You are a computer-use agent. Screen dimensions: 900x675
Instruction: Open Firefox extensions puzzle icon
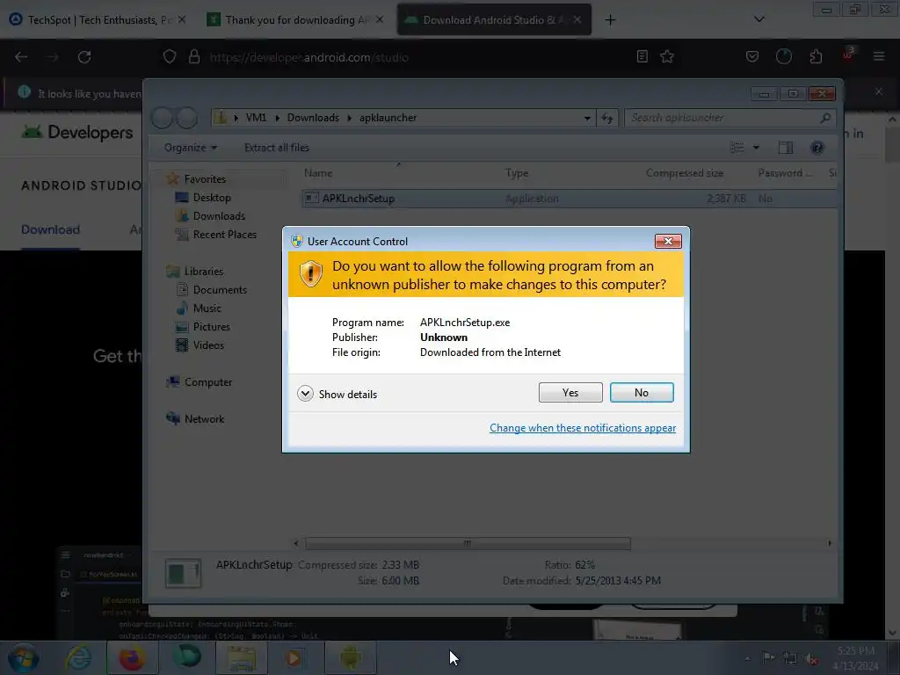click(x=816, y=56)
